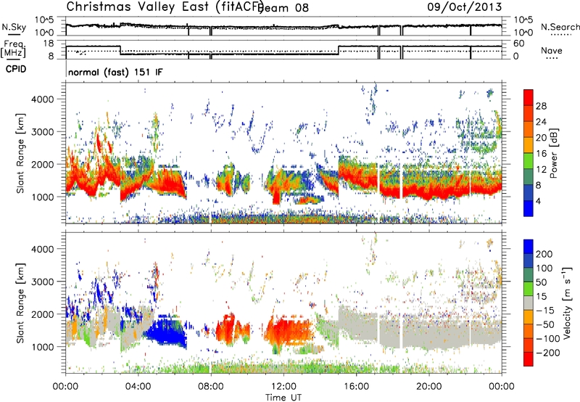The width and height of the screenshot is (580, 402).
Task: Click the red top of power colorbar
Action: pyautogui.click(x=529, y=97)
